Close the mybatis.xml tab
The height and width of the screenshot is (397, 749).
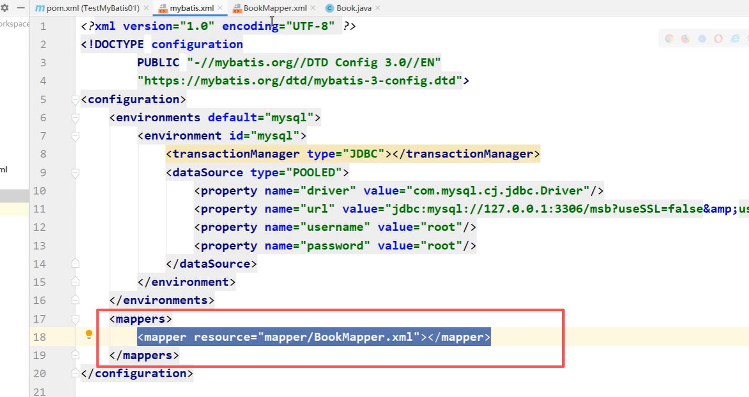[x=220, y=8]
